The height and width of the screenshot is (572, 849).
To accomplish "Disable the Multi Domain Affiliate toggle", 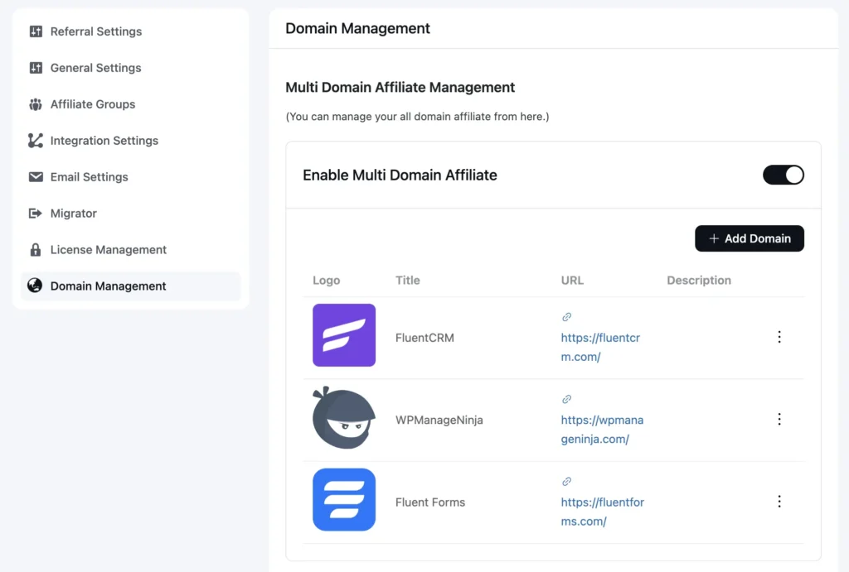I will click(x=783, y=175).
